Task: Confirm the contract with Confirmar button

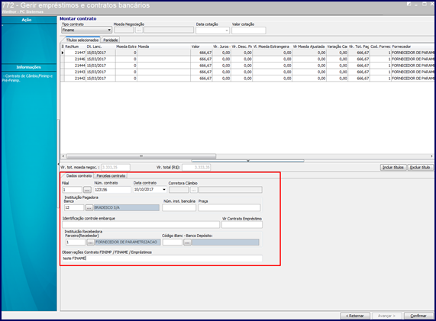Action: tap(418, 316)
